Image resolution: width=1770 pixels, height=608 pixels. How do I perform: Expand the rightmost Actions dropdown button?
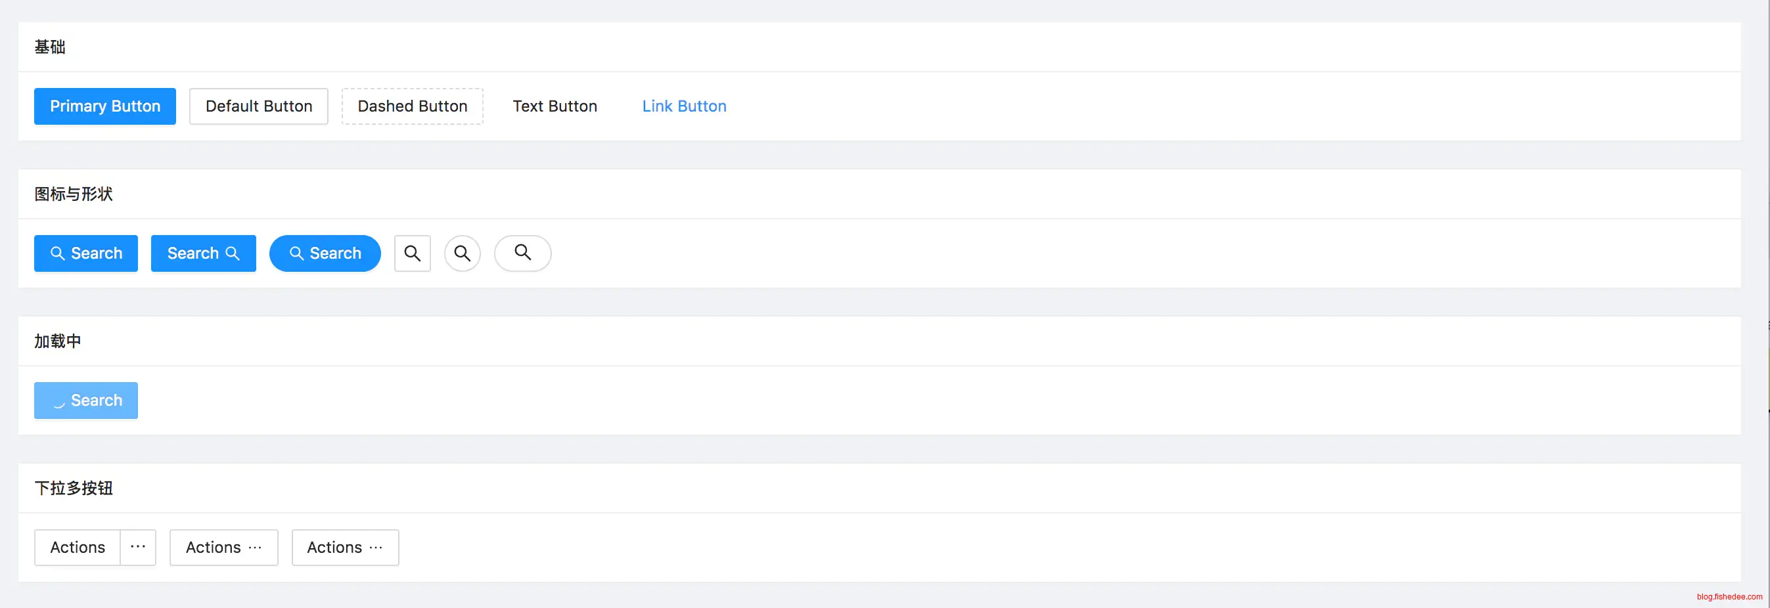coord(345,548)
